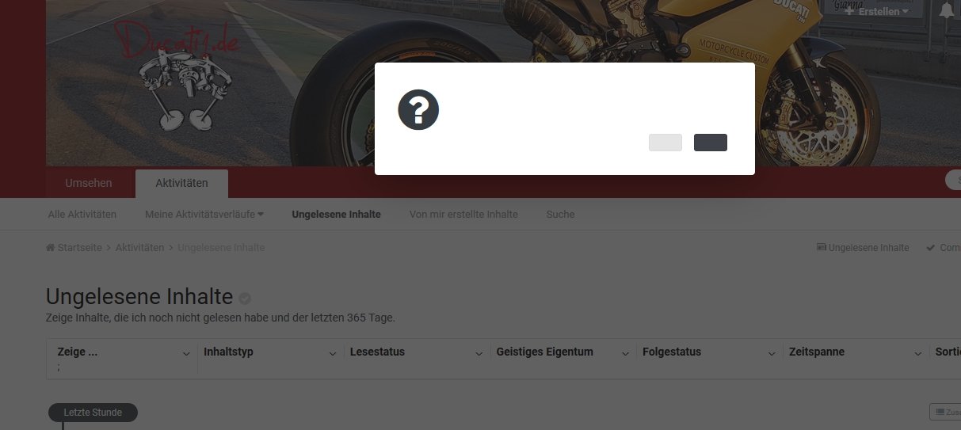Expand the Folgestatus filter
This screenshot has height=430, width=961.
[x=709, y=352]
